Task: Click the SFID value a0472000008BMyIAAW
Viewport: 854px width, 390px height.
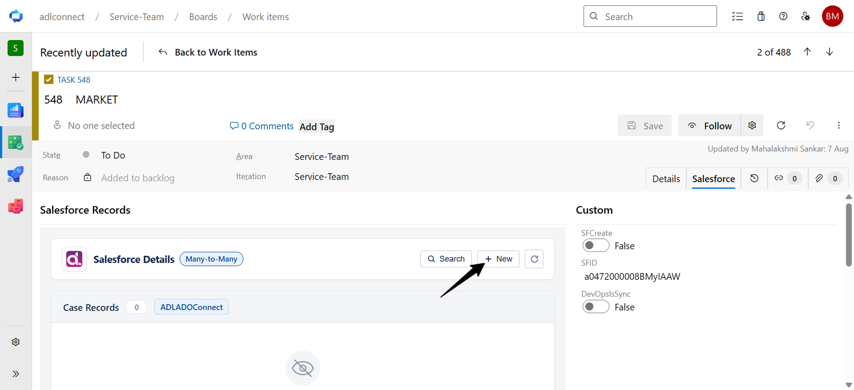Action: pyautogui.click(x=632, y=277)
